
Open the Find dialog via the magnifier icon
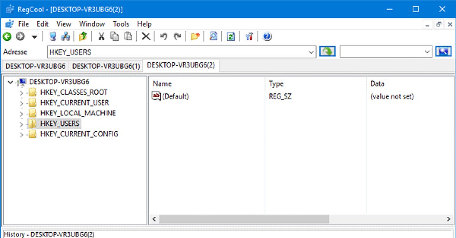pos(213,36)
